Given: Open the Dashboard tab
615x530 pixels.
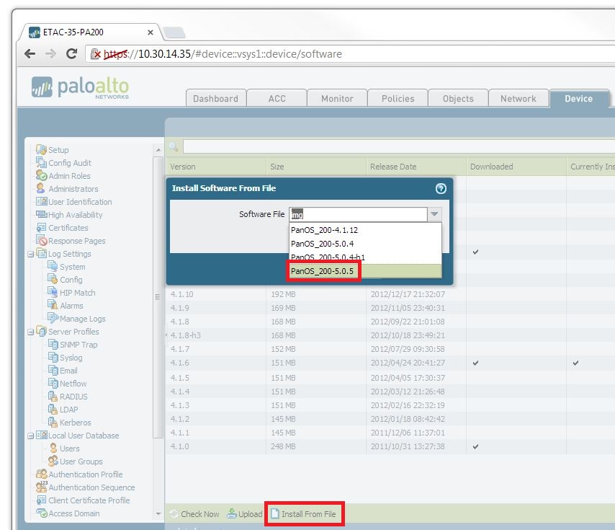Looking at the screenshot, I should (216, 99).
